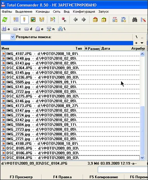Enable Thumbnail view toolbar icon

click(33, 20)
